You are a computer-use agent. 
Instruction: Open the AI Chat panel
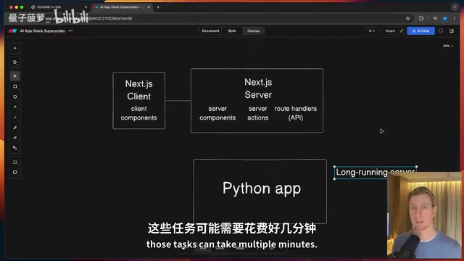(420, 30)
